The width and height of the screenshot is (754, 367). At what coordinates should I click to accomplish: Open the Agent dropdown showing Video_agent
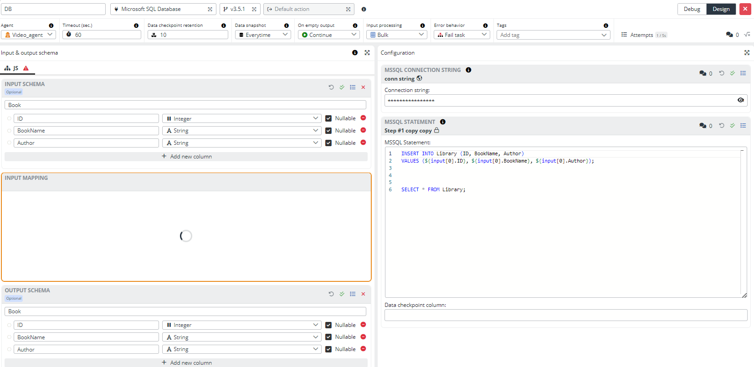pyautogui.click(x=28, y=35)
